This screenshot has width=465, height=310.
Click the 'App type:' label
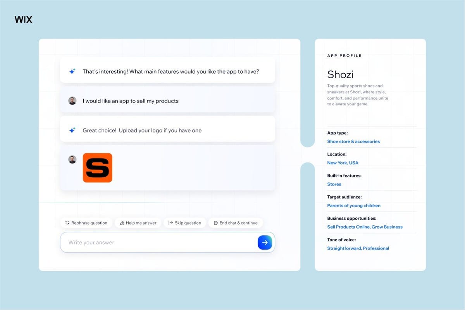[338, 133]
